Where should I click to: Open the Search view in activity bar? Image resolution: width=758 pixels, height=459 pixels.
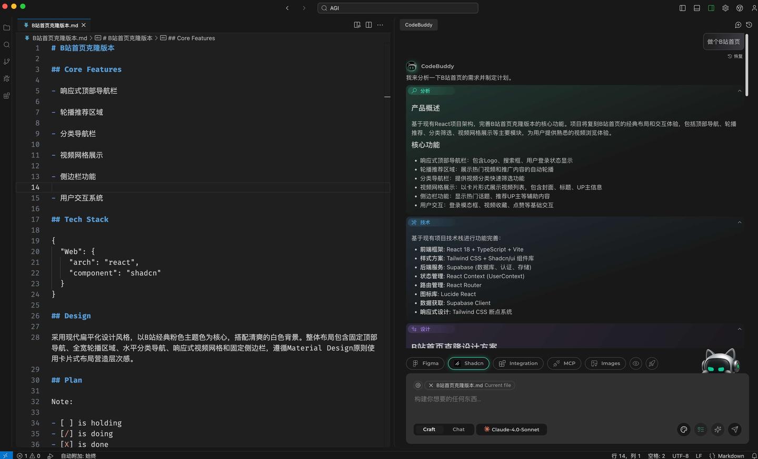6,45
